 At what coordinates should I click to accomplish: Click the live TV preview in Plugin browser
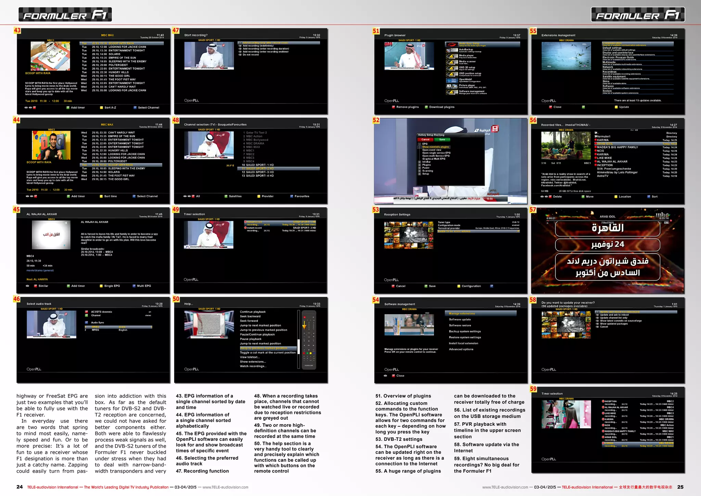tap(409, 56)
